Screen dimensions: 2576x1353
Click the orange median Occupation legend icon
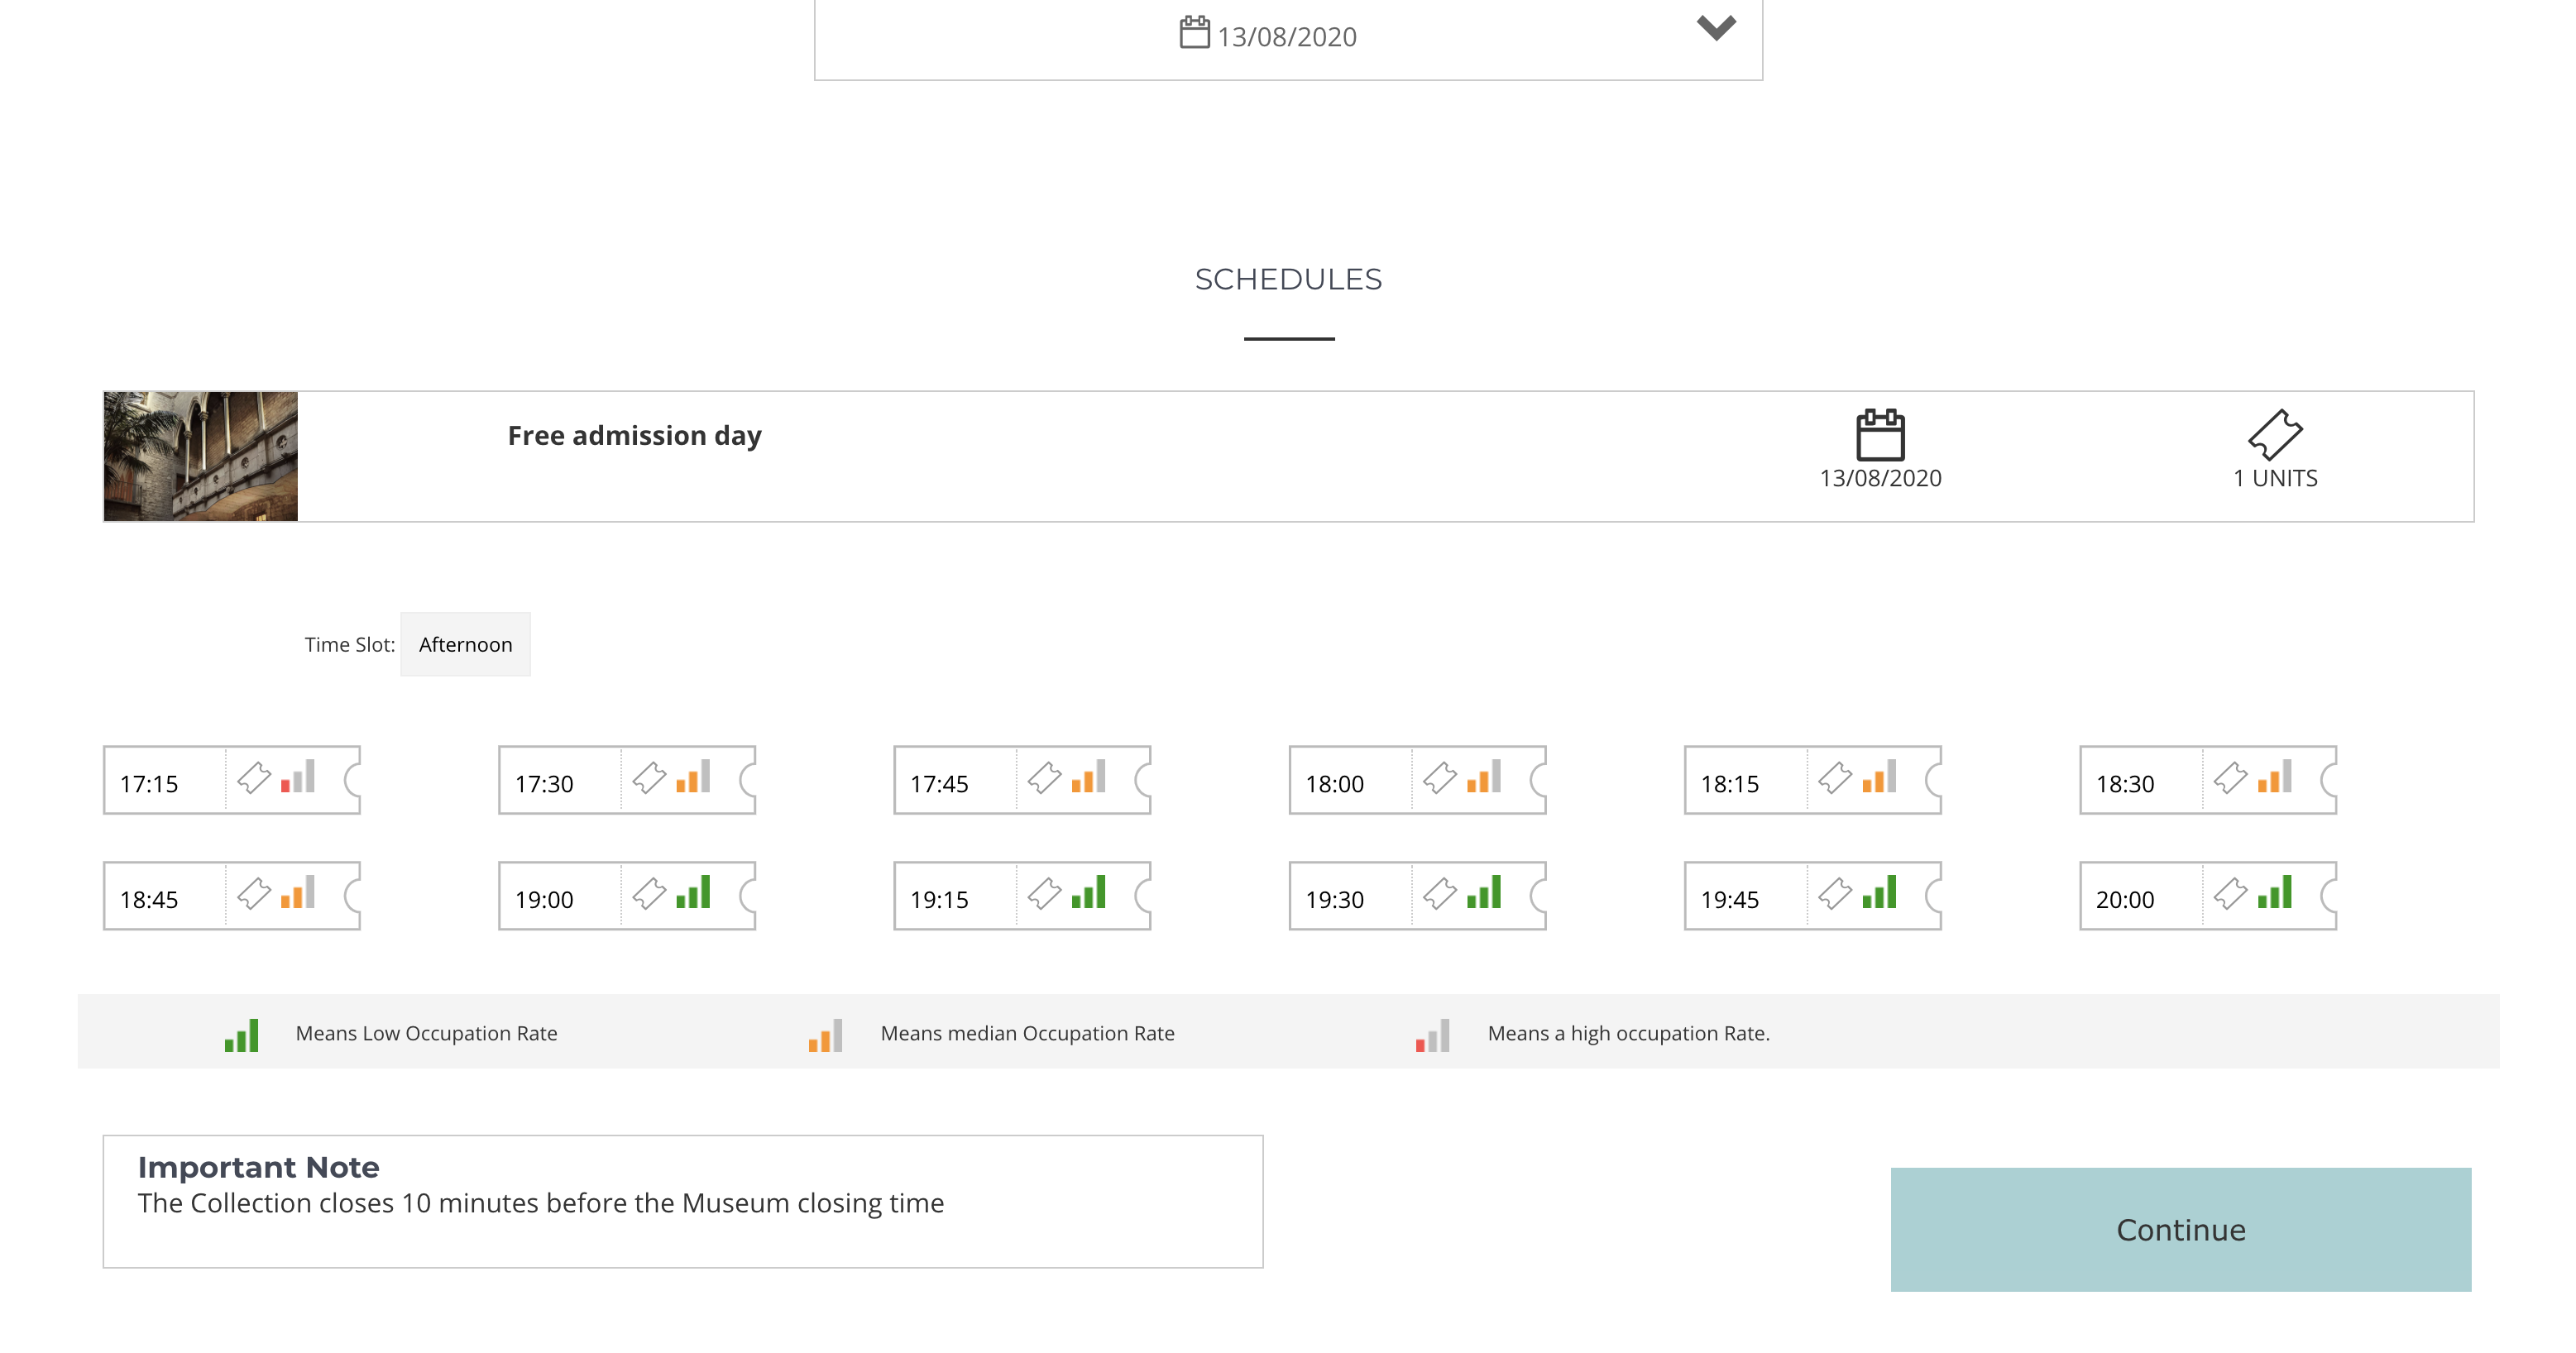pyautogui.click(x=825, y=1035)
